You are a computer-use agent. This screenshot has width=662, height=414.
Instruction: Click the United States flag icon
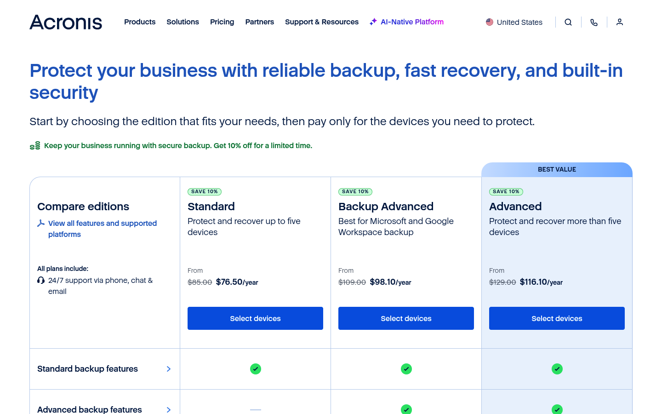(490, 22)
